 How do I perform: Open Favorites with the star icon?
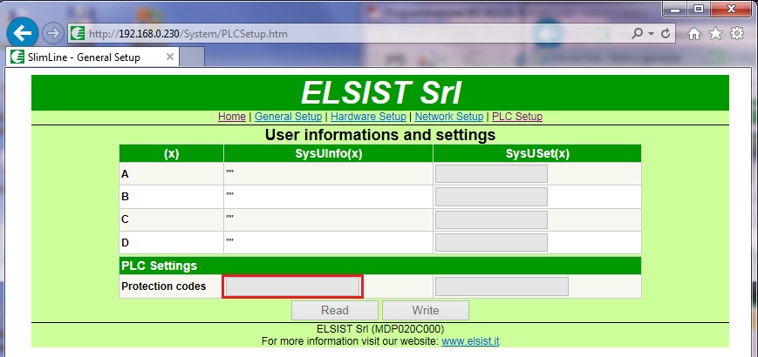point(715,33)
